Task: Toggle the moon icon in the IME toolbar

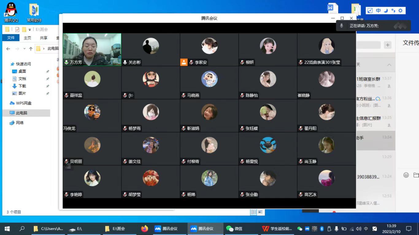Action: (x=386, y=11)
